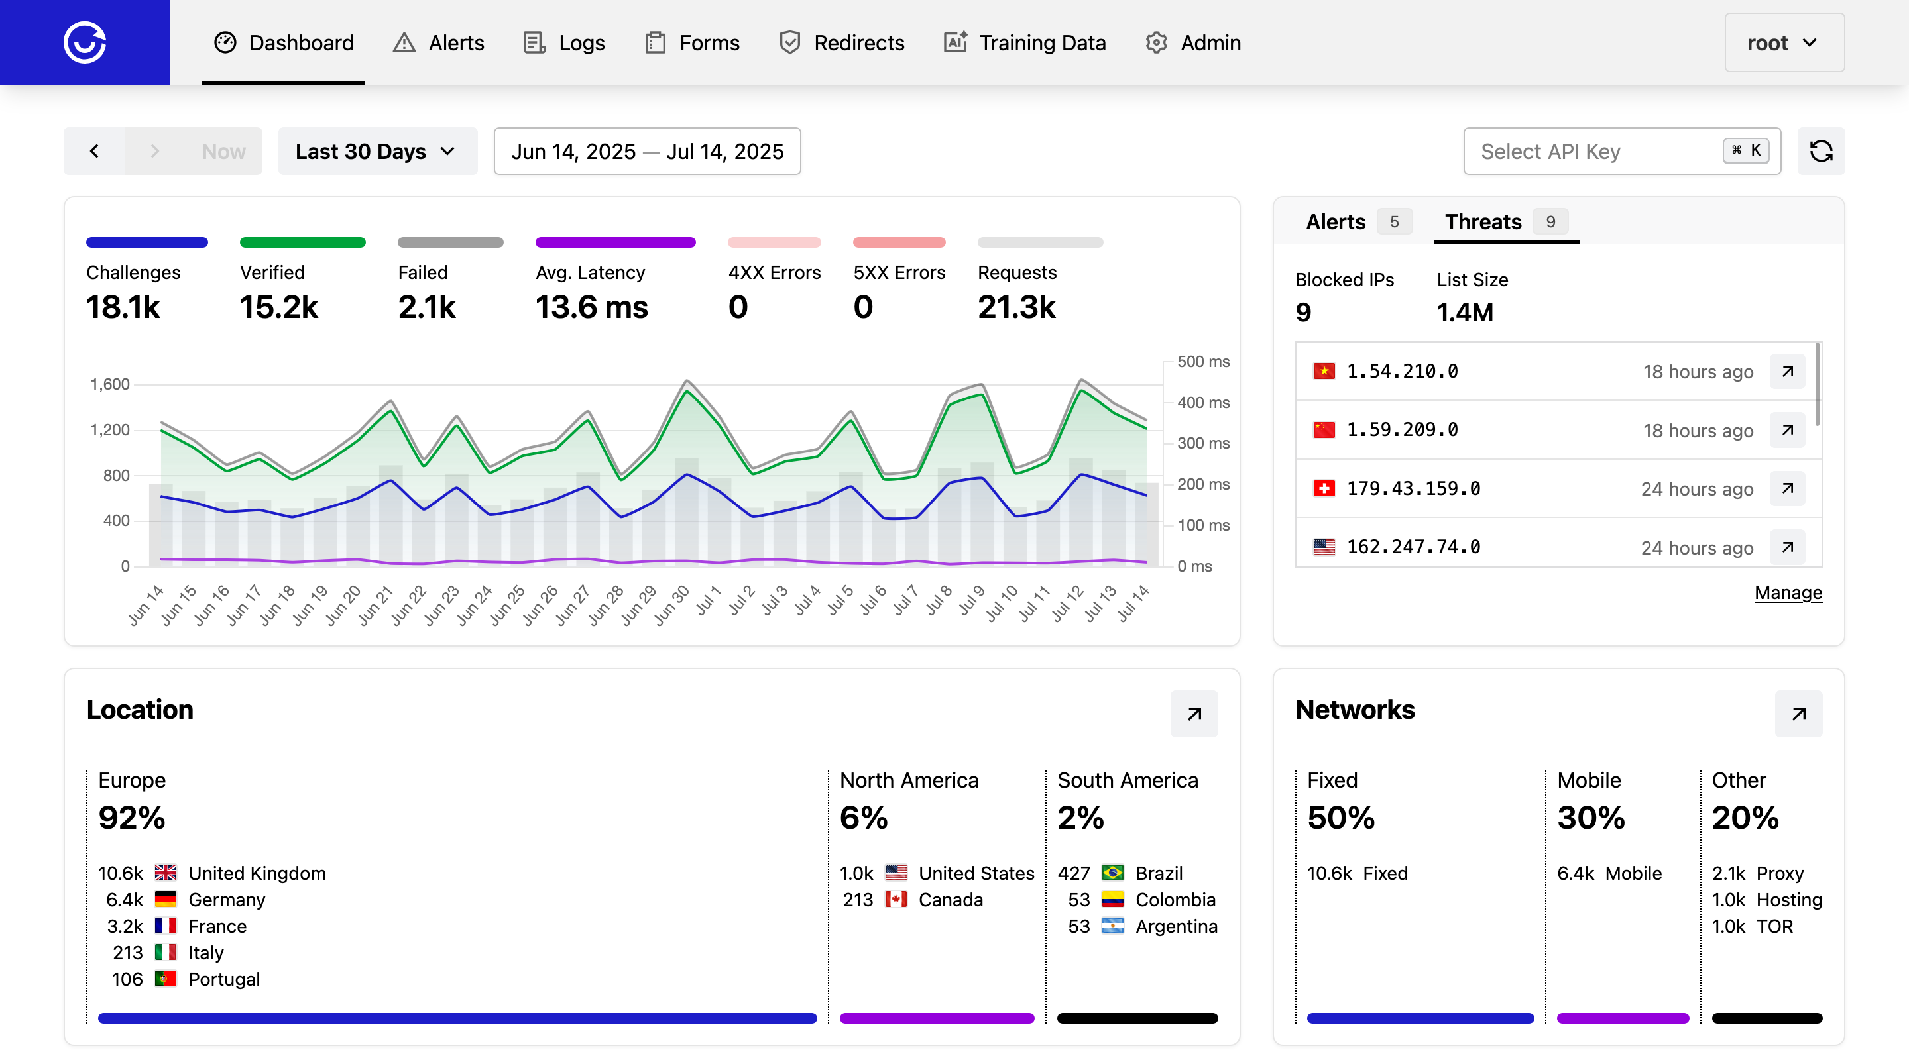Image resolution: width=1909 pixels, height=1060 pixels.
Task: Open the Last 30 Days dropdown
Action: tap(377, 151)
